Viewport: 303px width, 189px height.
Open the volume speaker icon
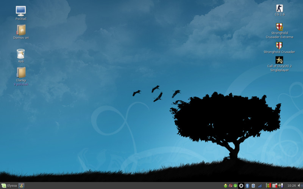pyautogui.click(x=300, y=186)
